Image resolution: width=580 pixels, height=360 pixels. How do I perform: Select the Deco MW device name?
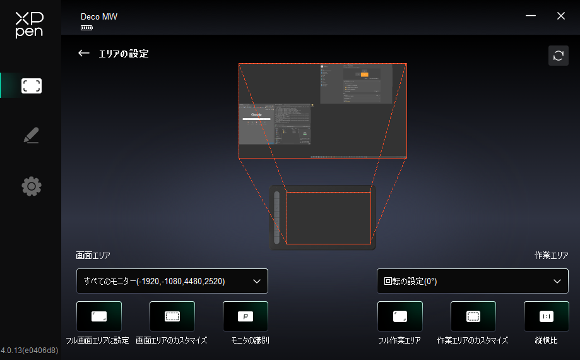coord(99,16)
